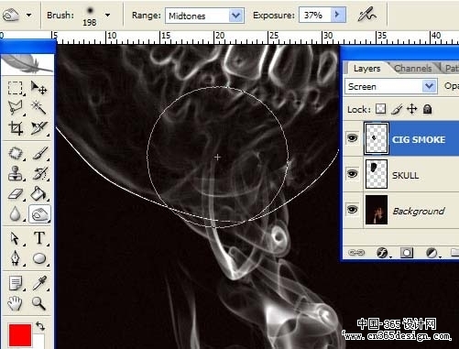
Task: Select the Eraser tool
Action: coord(16,193)
